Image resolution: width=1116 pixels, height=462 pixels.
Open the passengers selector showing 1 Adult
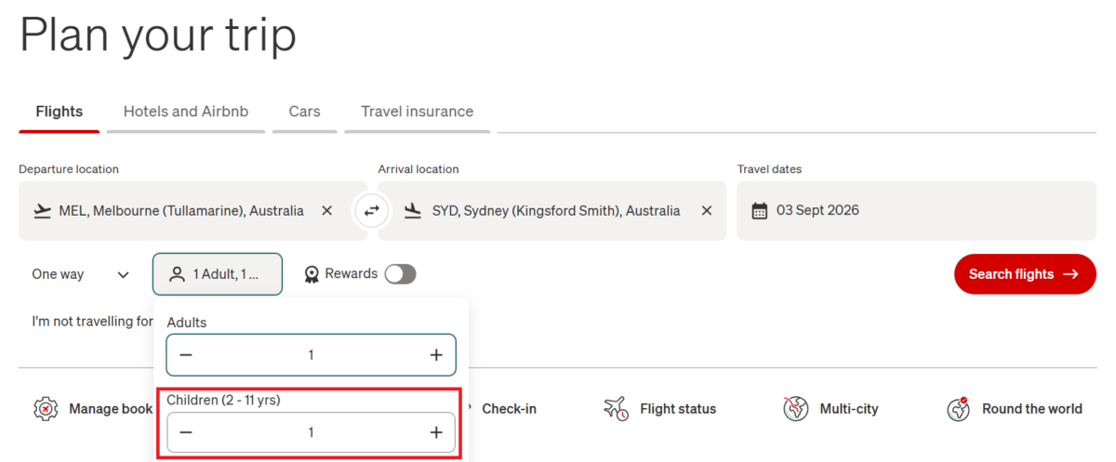pyautogui.click(x=218, y=274)
